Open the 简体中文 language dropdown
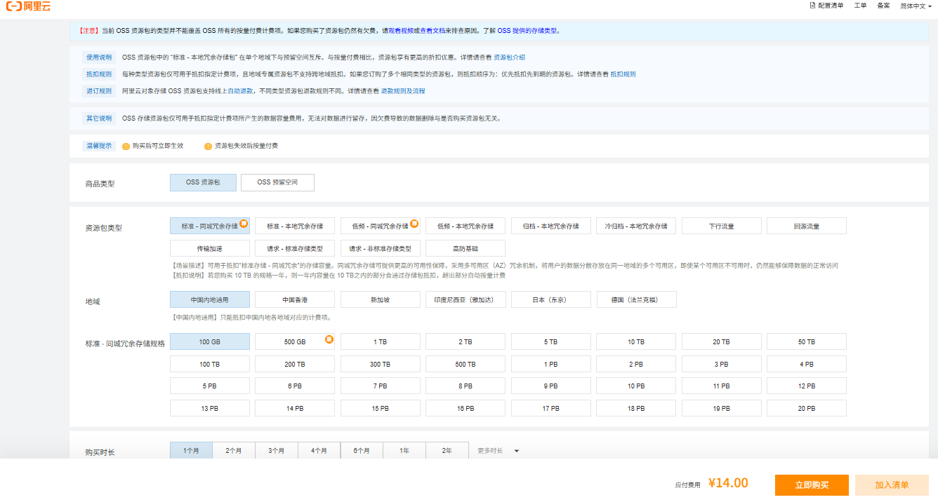This screenshot has width=938, height=502. tap(916, 6)
